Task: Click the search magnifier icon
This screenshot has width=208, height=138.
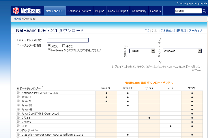Action: 205,11
